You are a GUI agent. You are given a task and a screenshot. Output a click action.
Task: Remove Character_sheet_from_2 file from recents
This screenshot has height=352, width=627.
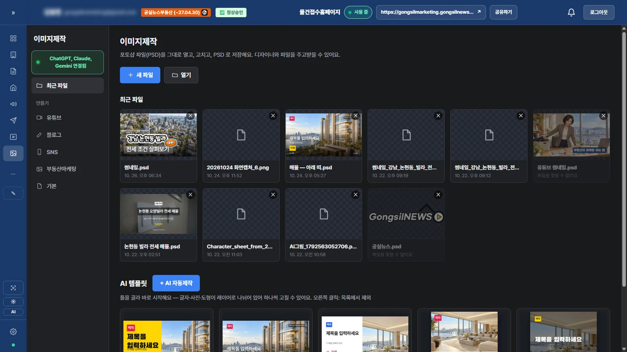273,195
